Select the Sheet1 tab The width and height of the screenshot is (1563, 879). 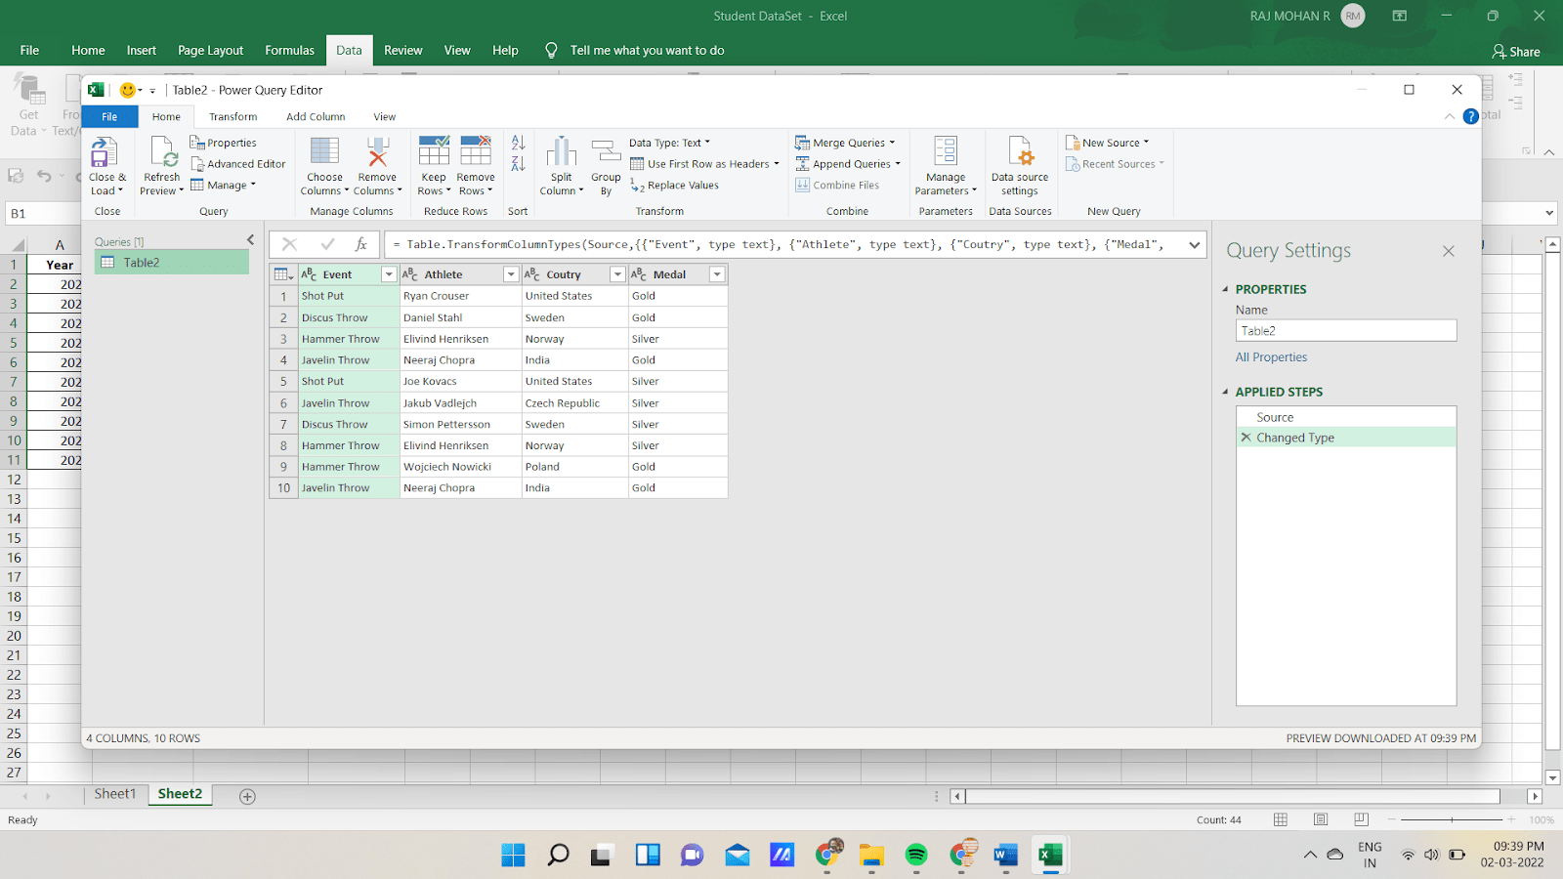coord(115,794)
